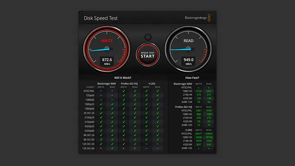Select the 10758 H.265 1080 HD read value
The image size is (295, 166).
(x=209, y=137)
